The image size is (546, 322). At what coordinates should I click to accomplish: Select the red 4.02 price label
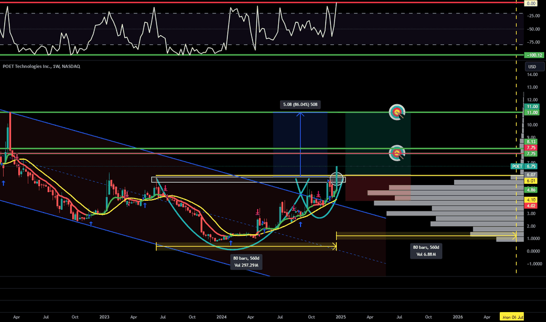(x=531, y=205)
